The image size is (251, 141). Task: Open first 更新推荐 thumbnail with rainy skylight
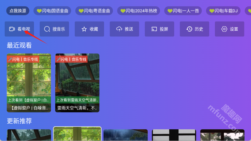(x=29, y=135)
